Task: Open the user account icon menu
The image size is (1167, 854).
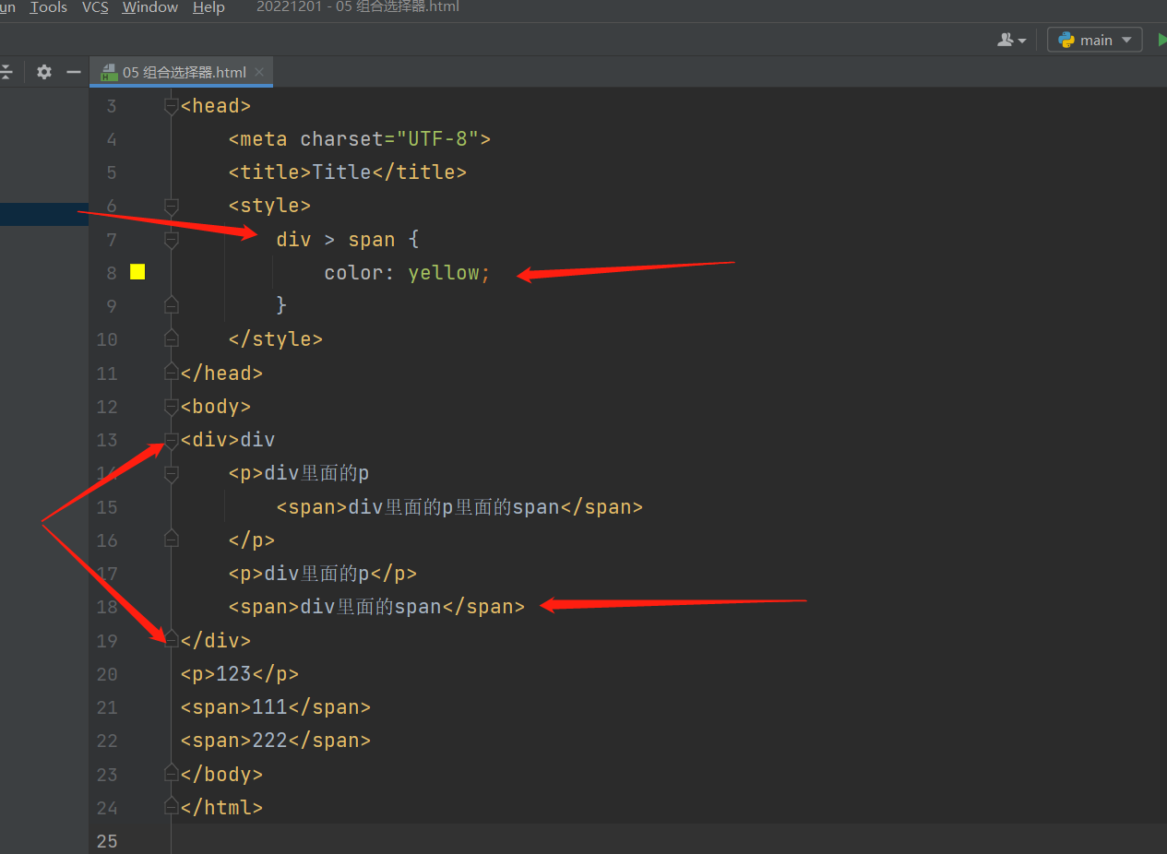Action: 1011,40
